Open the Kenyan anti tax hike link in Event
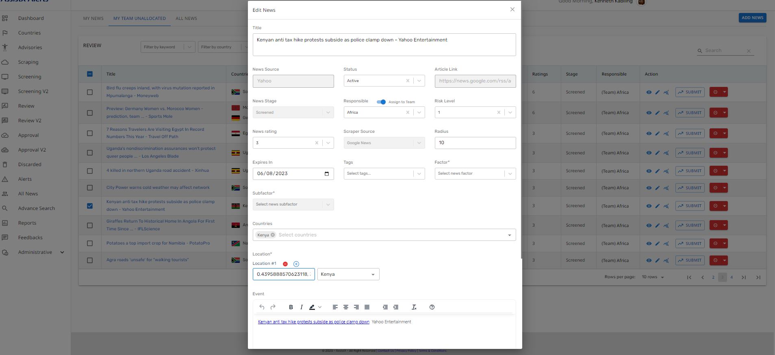The image size is (775, 355). coord(313,322)
